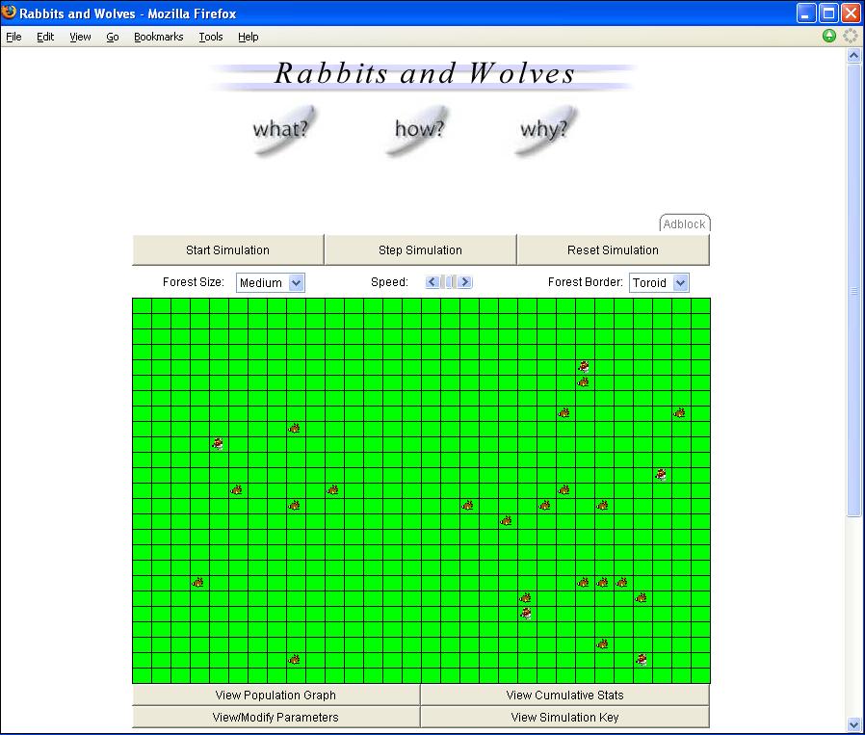Image resolution: width=865 pixels, height=735 pixels.
Task: Click the Speed slider thumb
Action: (x=450, y=282)
